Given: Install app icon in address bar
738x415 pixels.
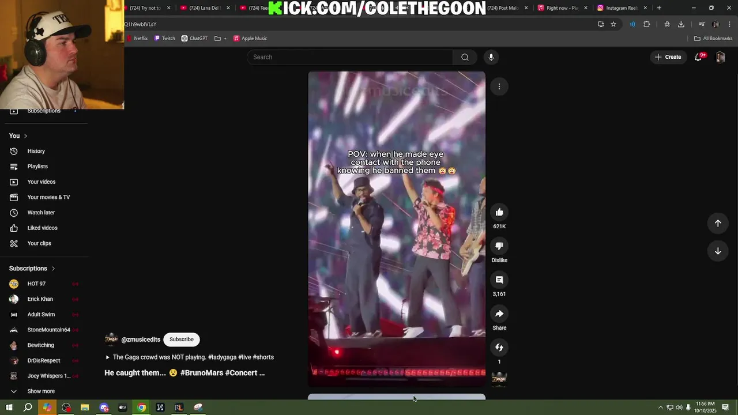Looking at the screenshot, I should click(601, 24).
